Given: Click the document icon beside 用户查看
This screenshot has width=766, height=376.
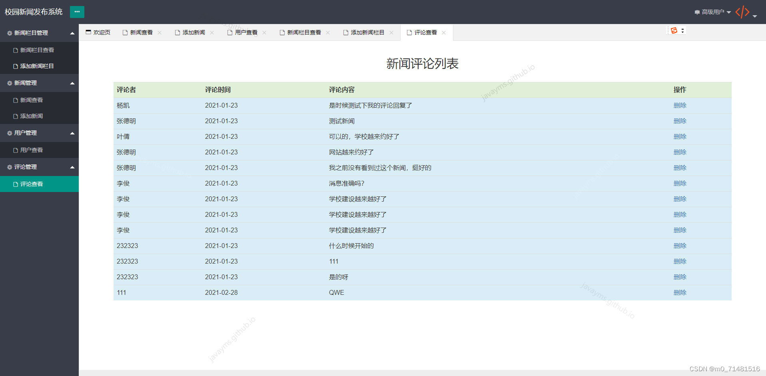Looking at the screenshot, I should pos(15,150).
